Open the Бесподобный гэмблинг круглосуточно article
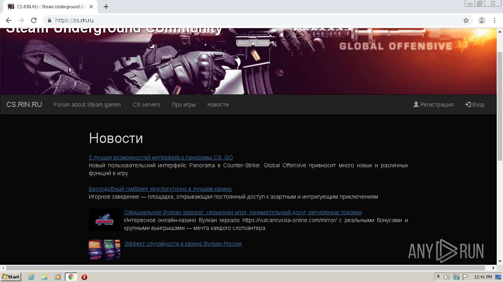This screenshot has height=282, width=503. pos(160,189)
